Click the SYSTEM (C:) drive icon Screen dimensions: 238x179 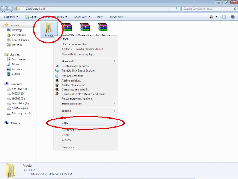9,89
